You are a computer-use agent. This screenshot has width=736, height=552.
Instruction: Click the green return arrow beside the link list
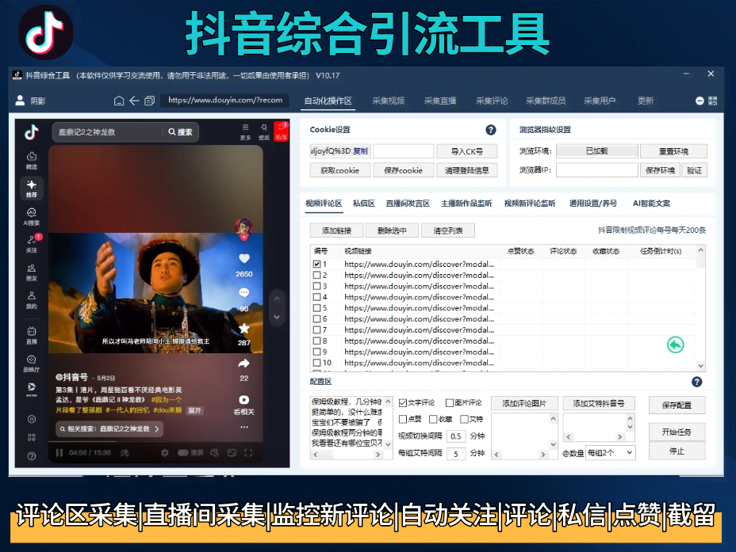675,345
